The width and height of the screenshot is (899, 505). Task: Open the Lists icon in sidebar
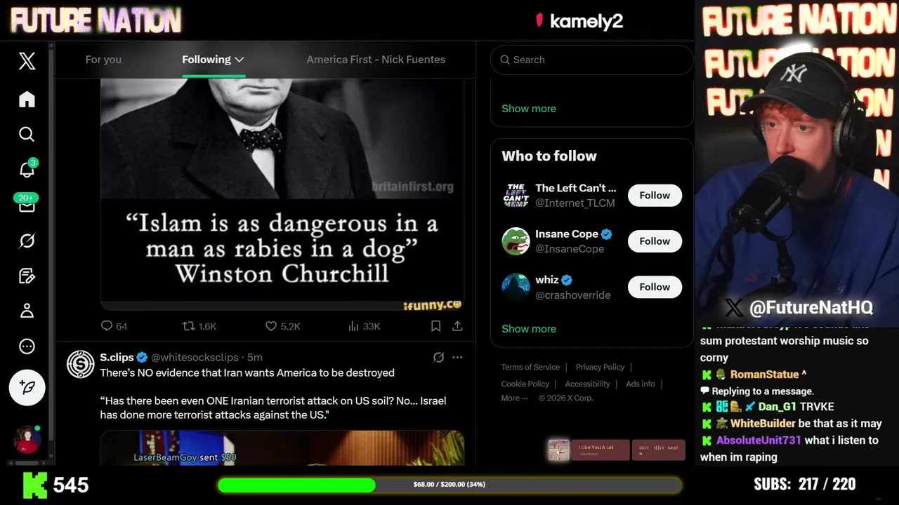[x=27, y=276]
